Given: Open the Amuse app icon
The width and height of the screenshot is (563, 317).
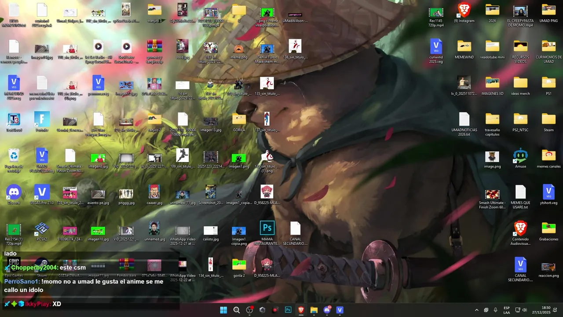Looking at the screenshot, I should [520, 159].
